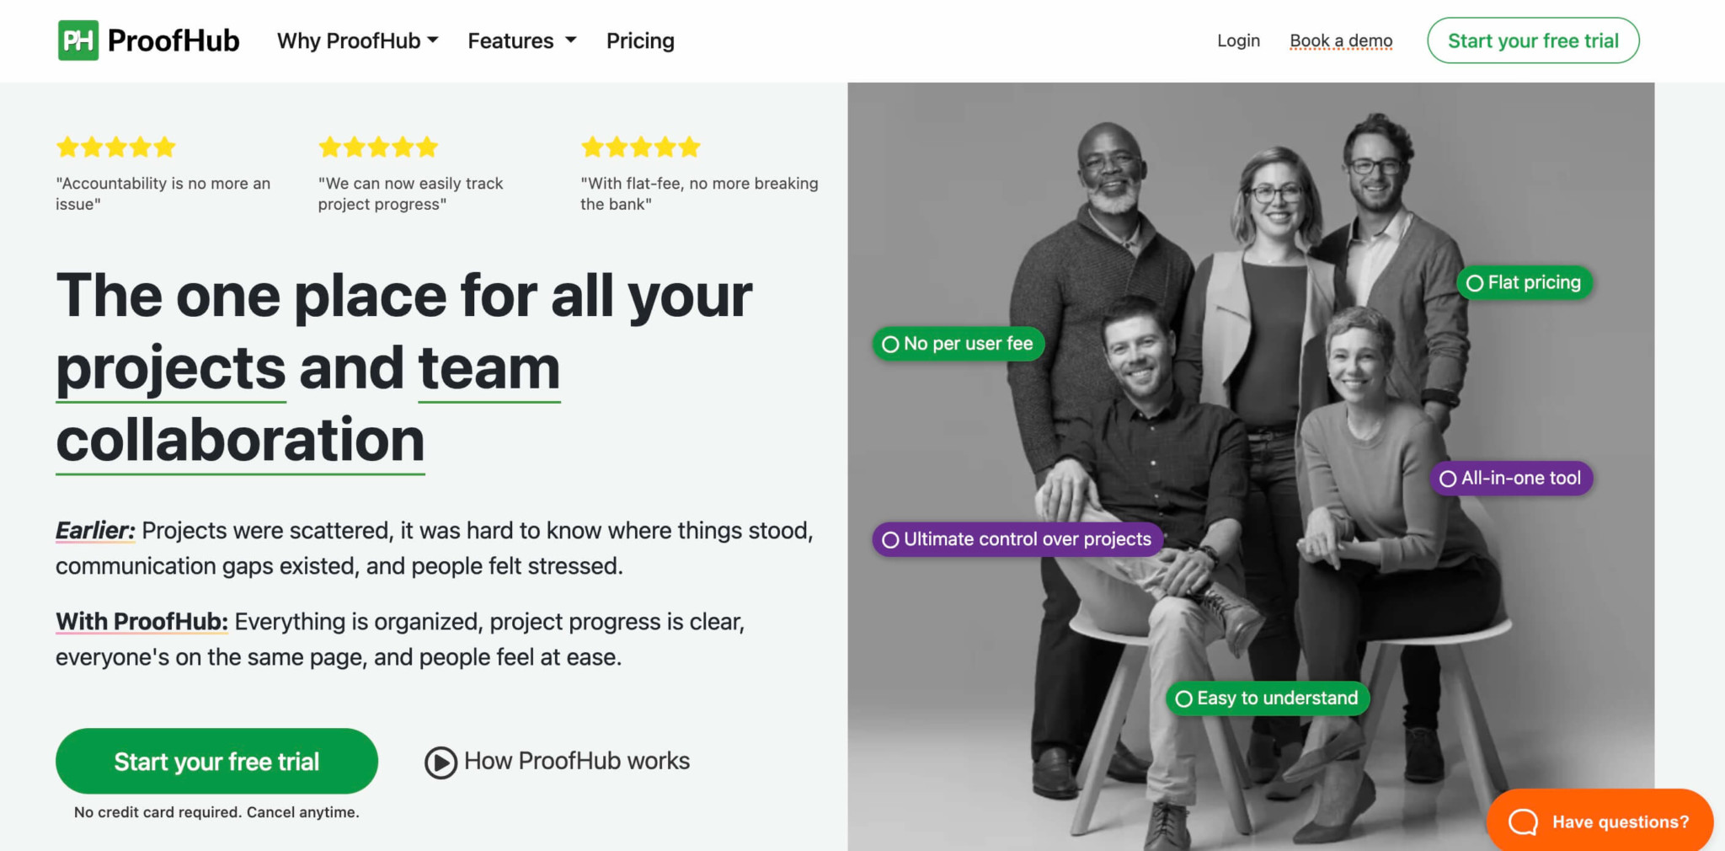This screenshot has width=1725, height=851.
Task: Click the five stars above Accountability review
Action: coord(116,147)
